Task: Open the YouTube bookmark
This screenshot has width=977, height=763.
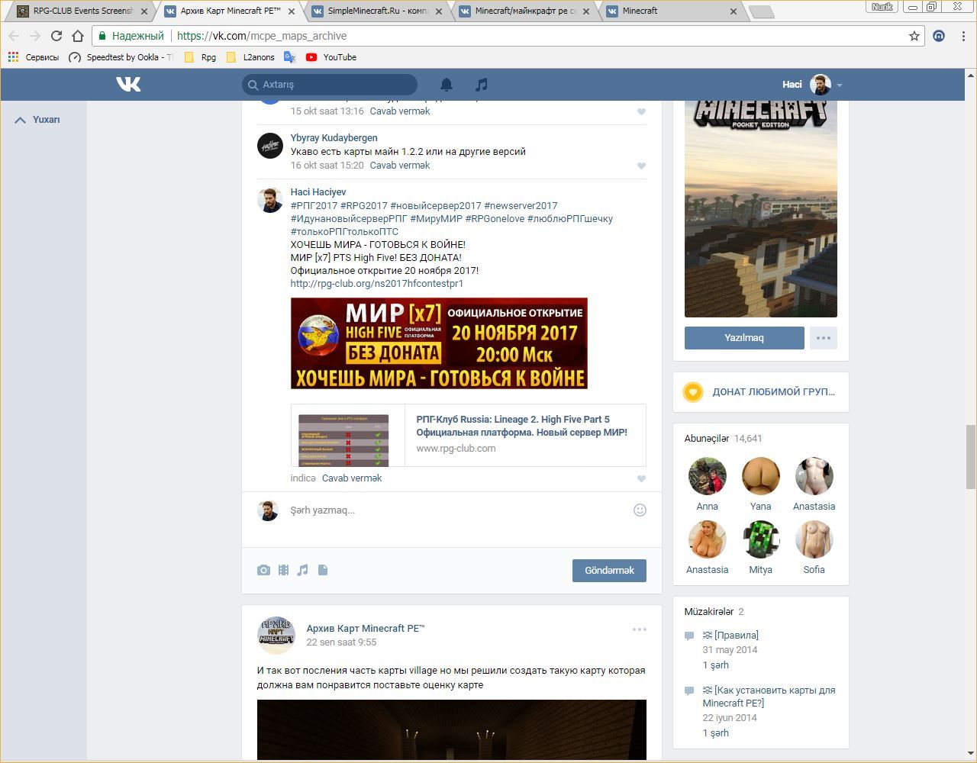Action: pos(331,57)
